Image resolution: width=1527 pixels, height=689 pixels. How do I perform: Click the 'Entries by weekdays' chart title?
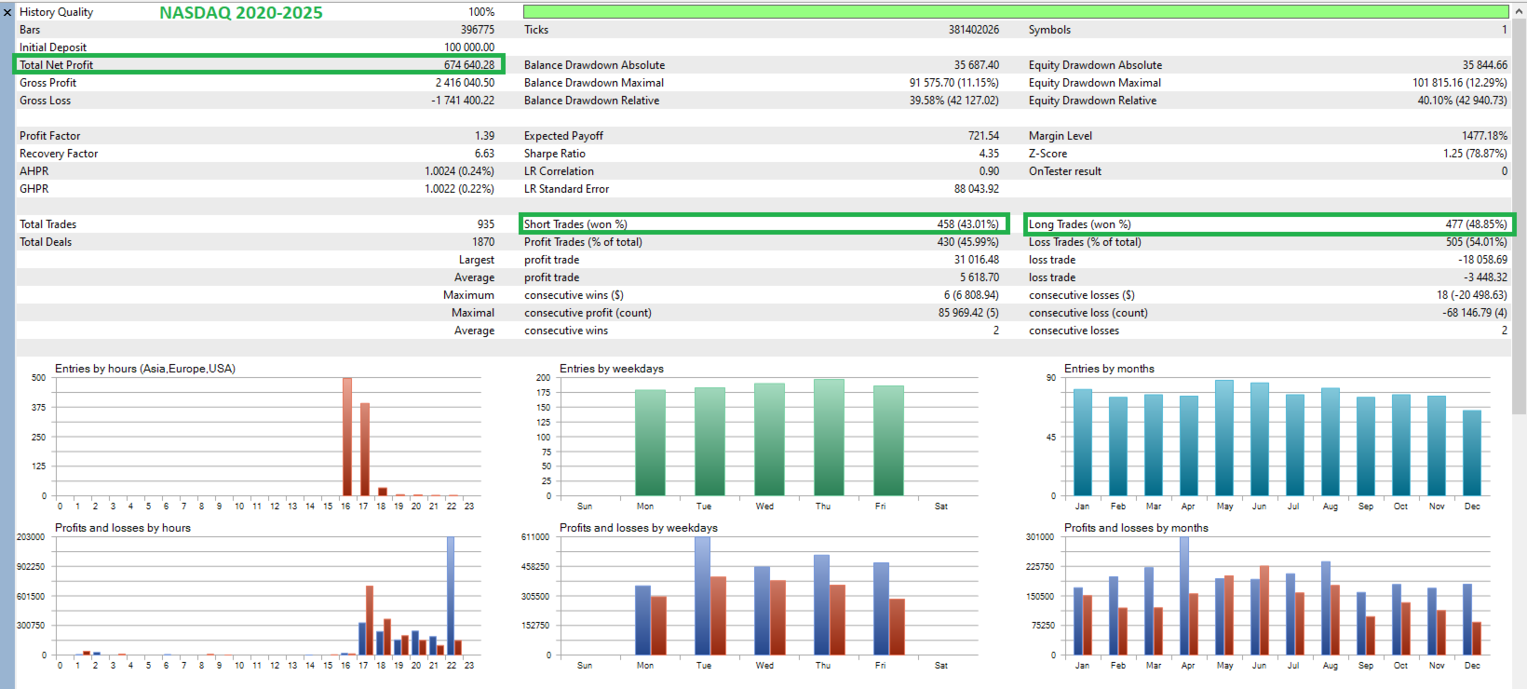(612, 369)
